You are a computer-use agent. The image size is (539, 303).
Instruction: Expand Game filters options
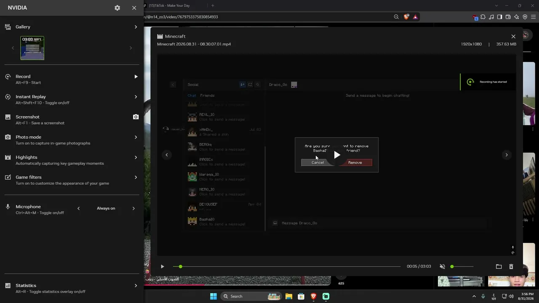(136, 177)
